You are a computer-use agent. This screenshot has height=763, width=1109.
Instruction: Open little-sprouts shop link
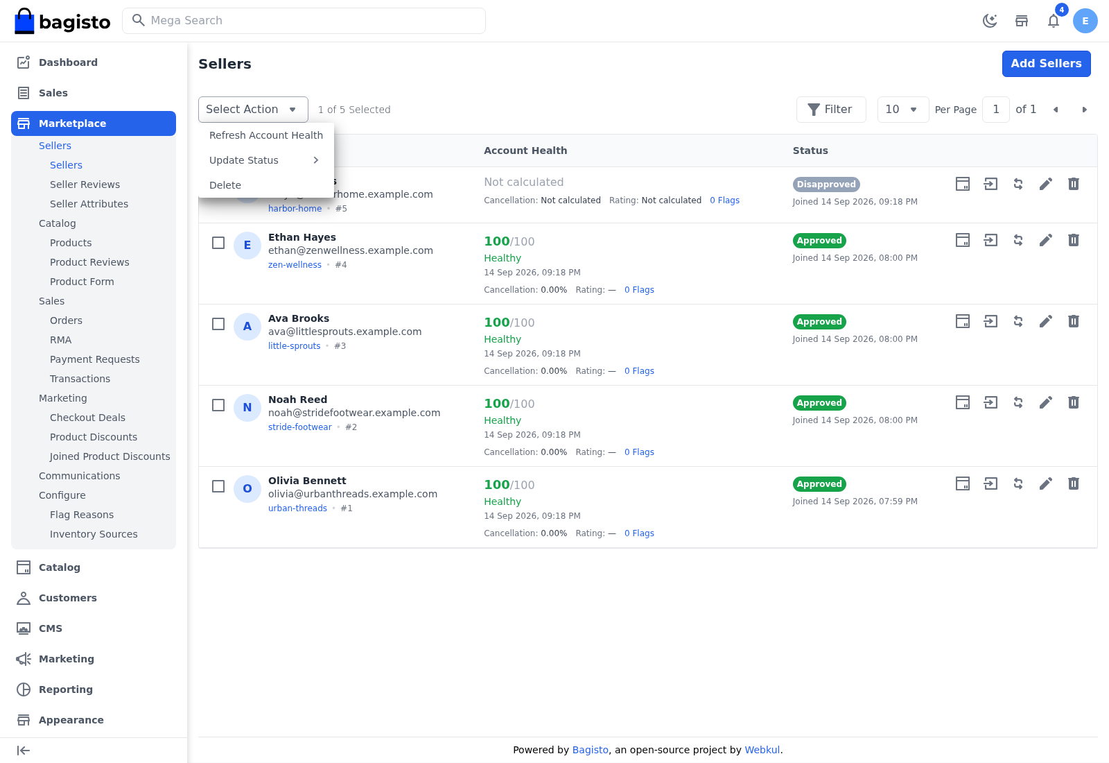pyautogui.click(x=295, y=346)
